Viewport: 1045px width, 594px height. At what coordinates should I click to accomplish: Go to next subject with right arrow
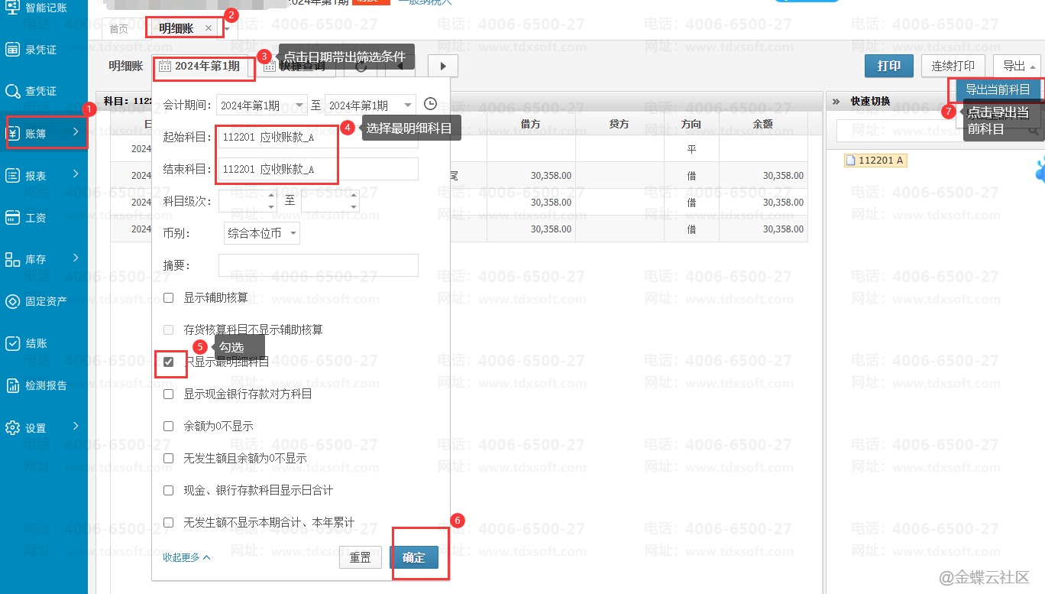[443, 67]
